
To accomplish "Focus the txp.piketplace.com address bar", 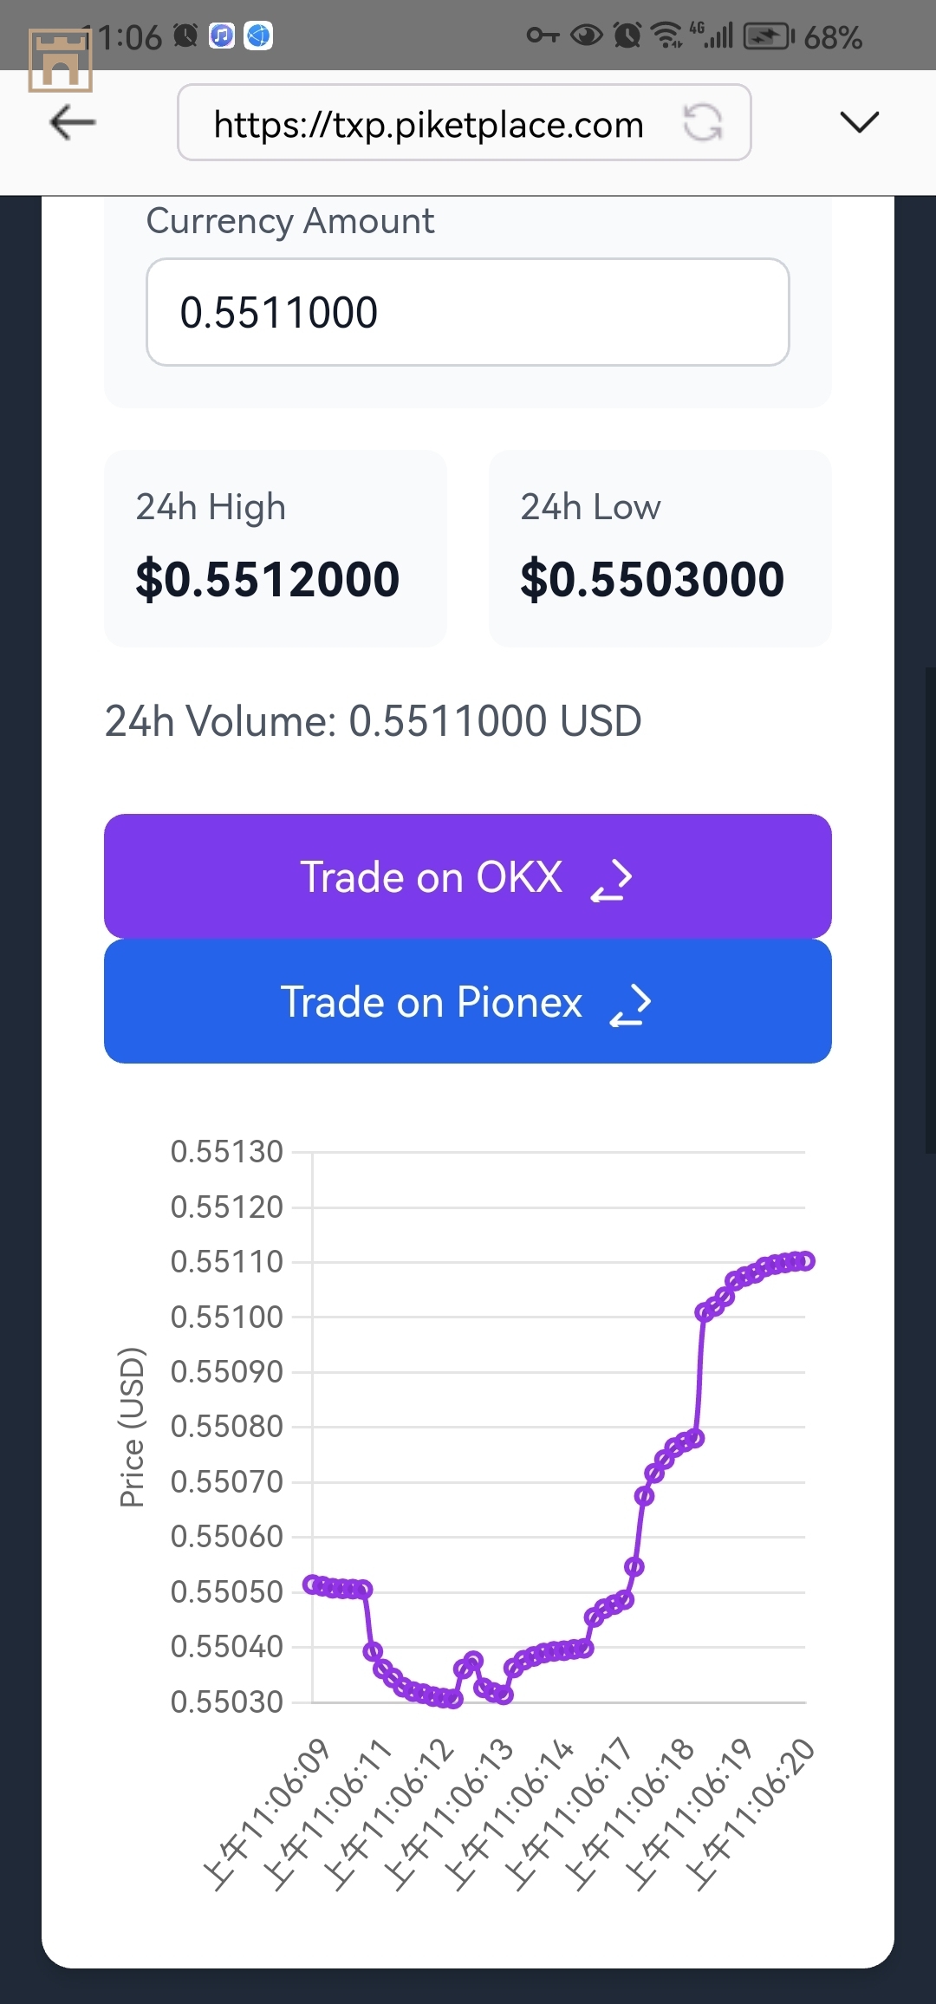I will coord(464,122).
